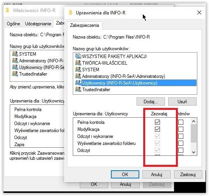Viewport: 209px width, 196px height.
Task: Check Odmów for Pełna kontrola
Action: click(x=181, y=122)
